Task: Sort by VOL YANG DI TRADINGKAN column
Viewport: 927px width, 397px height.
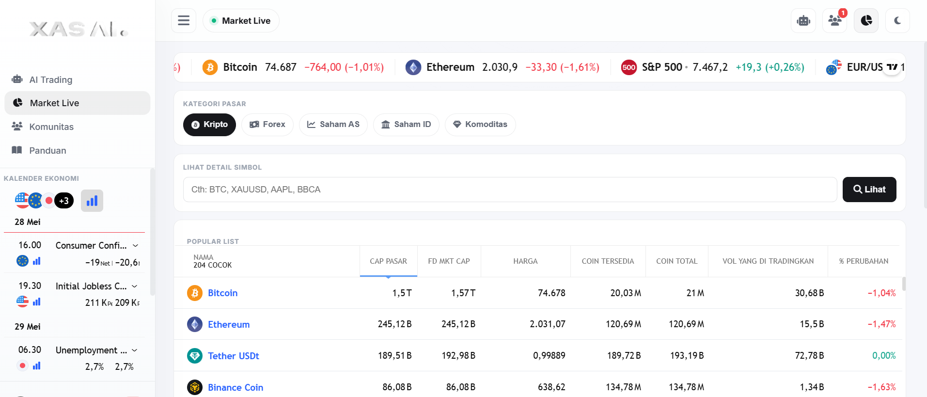Action: pos(768,261)
